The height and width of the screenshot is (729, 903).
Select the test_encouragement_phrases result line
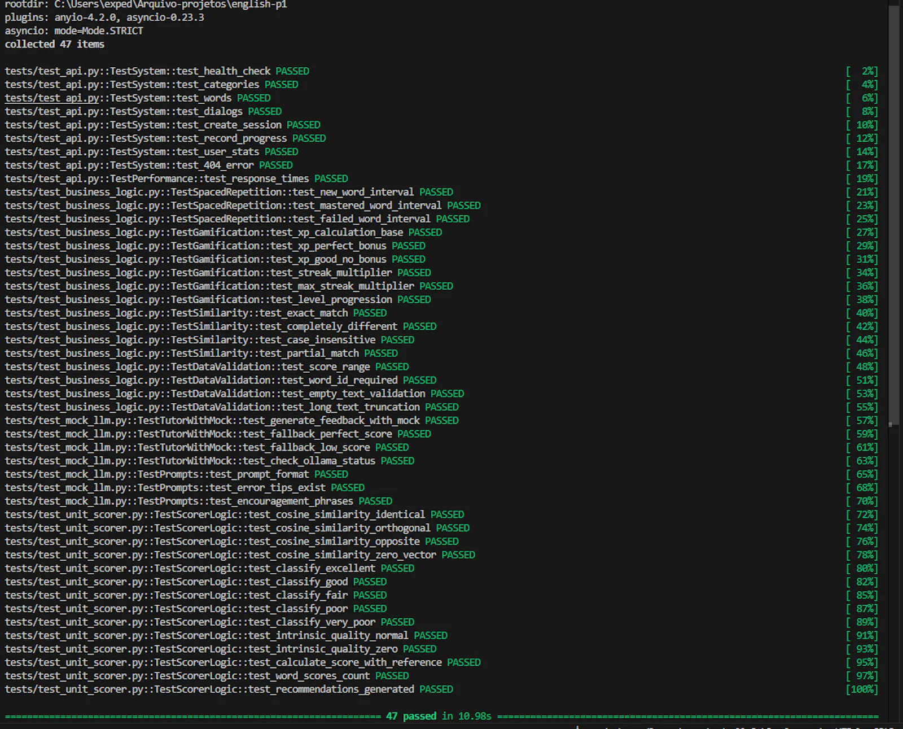[198, 501]
